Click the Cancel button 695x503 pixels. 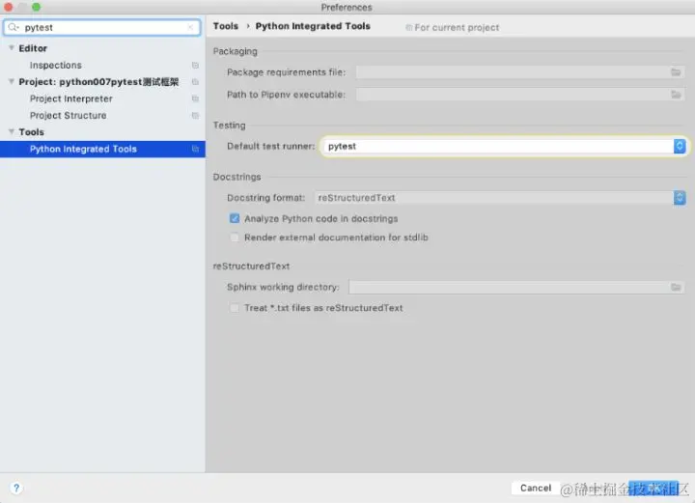pos(536,488)
